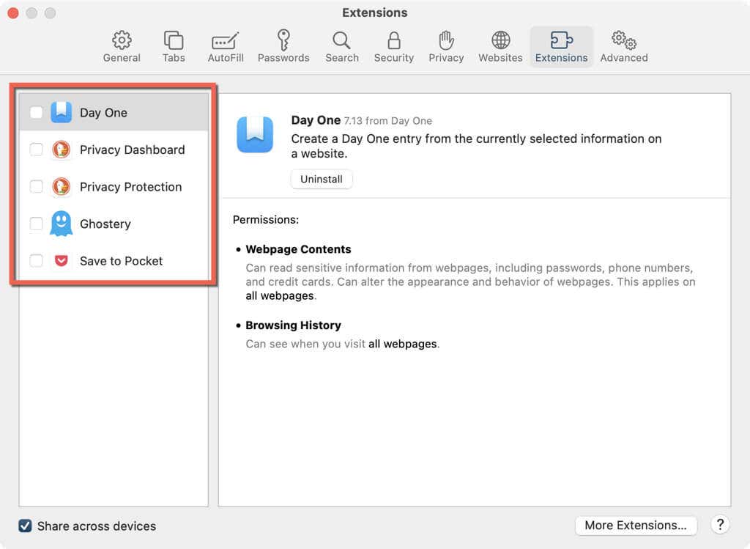750x549 pixels.
Task: Open the General preferences gear icon
Action: point(122,40)
